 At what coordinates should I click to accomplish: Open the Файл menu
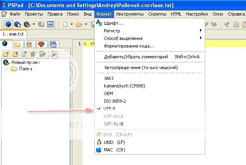[x=15, y=14]
